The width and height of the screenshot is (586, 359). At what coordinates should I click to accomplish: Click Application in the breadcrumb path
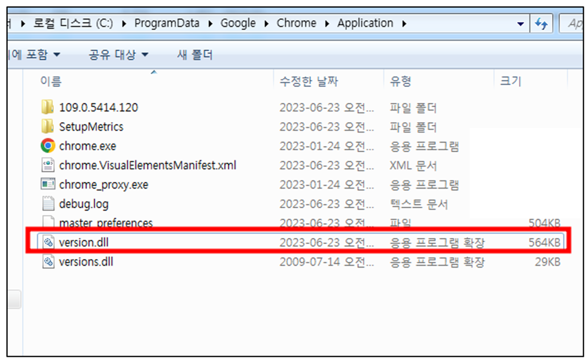pyautogui.click(x=365, y=23)
